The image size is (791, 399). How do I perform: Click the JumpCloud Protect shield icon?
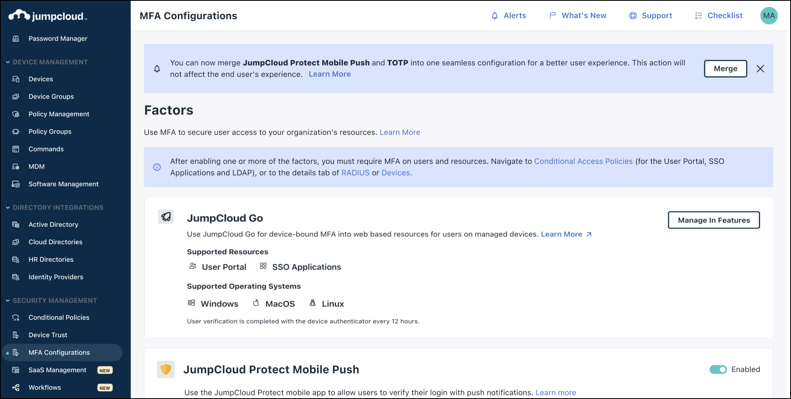point(166,369)
